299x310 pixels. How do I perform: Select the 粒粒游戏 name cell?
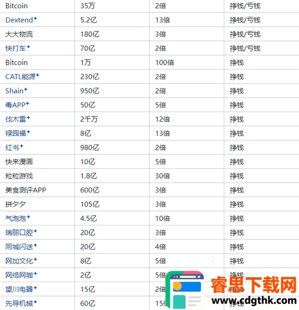click(x=37, y=176)
